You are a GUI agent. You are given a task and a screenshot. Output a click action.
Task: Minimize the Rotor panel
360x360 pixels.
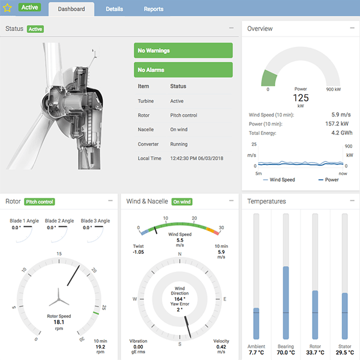point(110,201)
